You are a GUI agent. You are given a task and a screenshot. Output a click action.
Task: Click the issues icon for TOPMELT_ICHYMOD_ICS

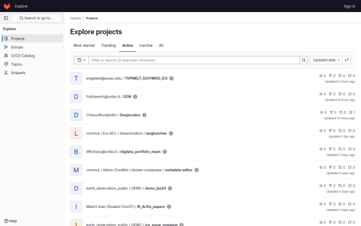[x=350, y=75]
